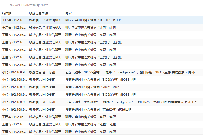
Task: Select the 创业 search keyword alert content
Action: tap(92, 87)
